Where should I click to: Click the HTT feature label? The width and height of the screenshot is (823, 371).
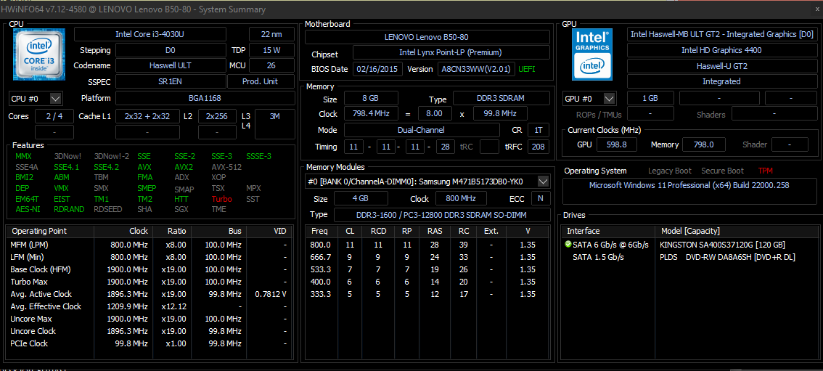tap(181, 199)
